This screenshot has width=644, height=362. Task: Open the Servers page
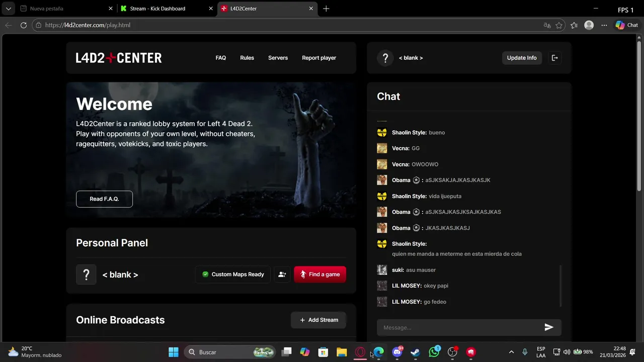coord(278,58)
